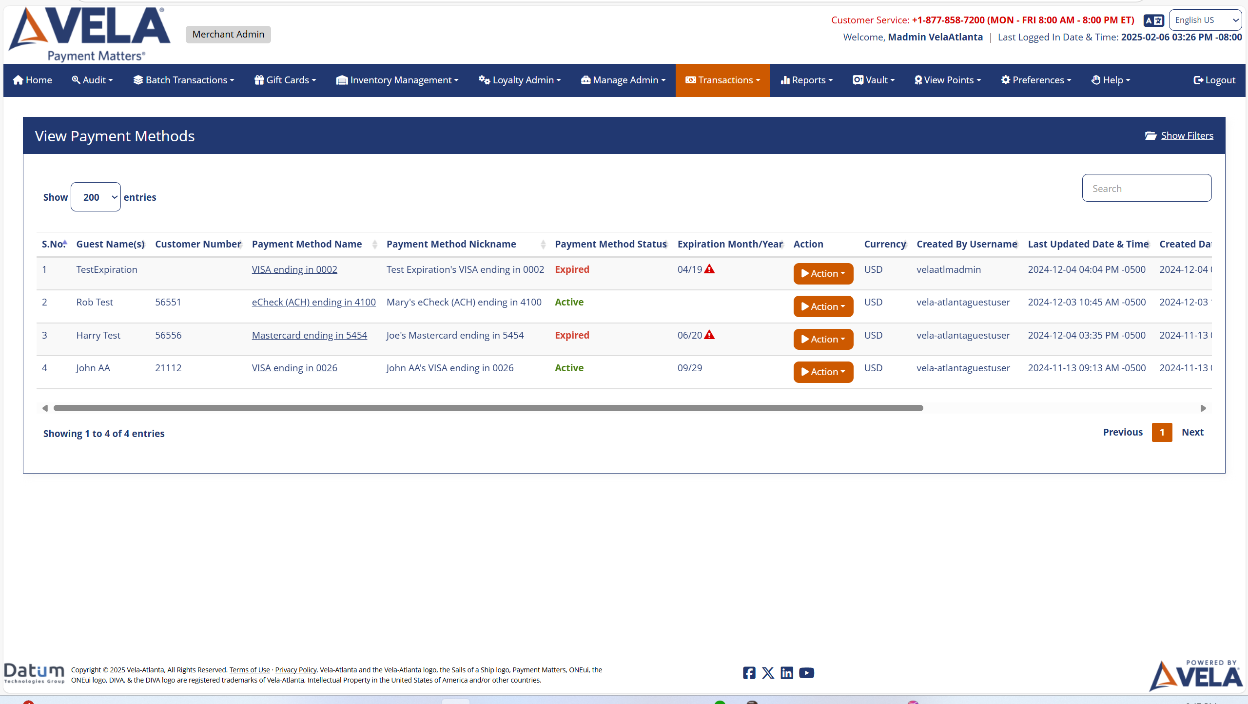Image resolution: width=1248 pixels, height=704 pixels.
Task: Click the VISA ending in 0026 link
Action: pos(294,368)
